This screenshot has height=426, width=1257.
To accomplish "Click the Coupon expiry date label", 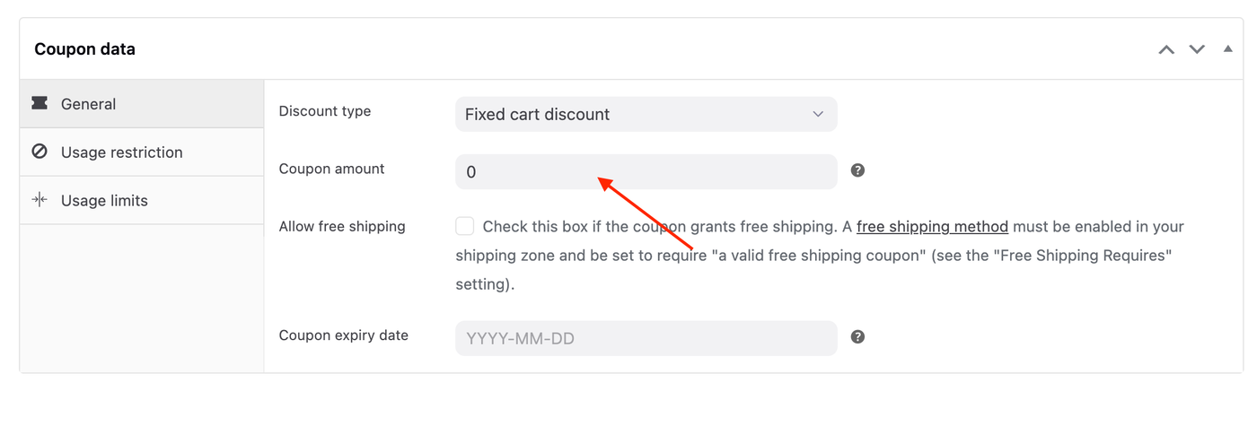I will [x=343, y=335].
